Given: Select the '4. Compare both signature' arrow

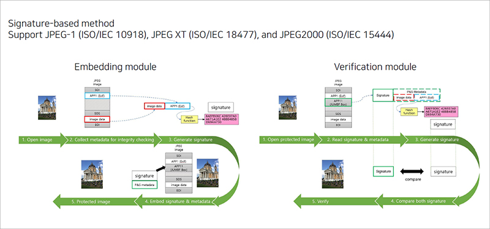Looking at the screenshot, I should pos(418,201).
